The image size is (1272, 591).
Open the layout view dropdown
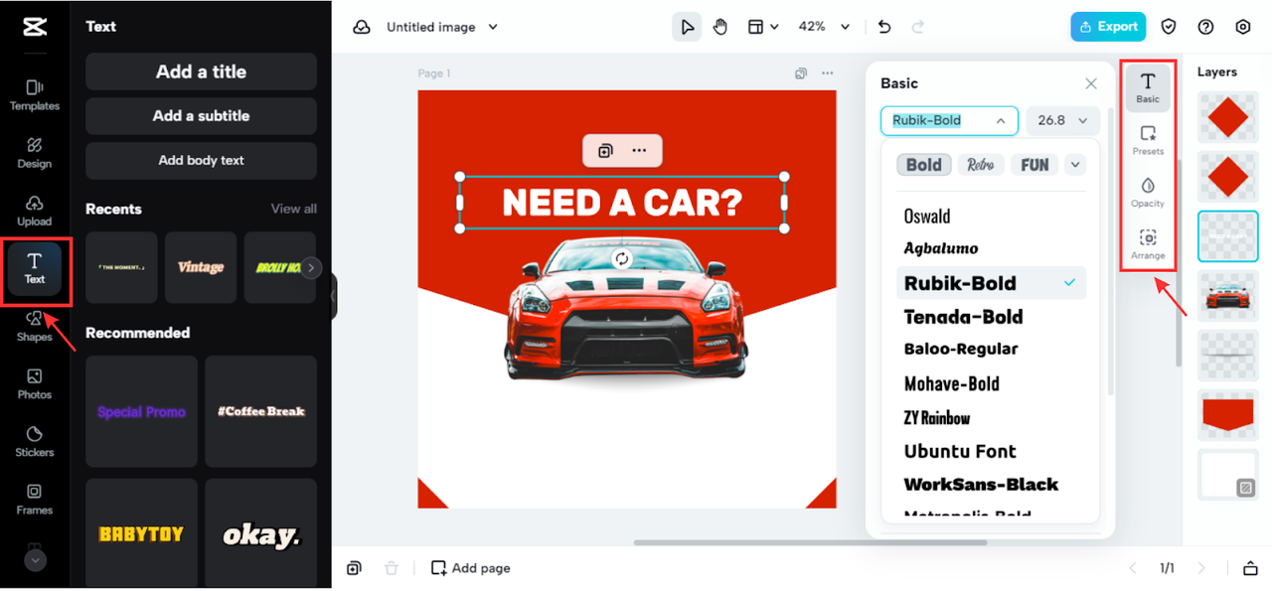point(763,27)
